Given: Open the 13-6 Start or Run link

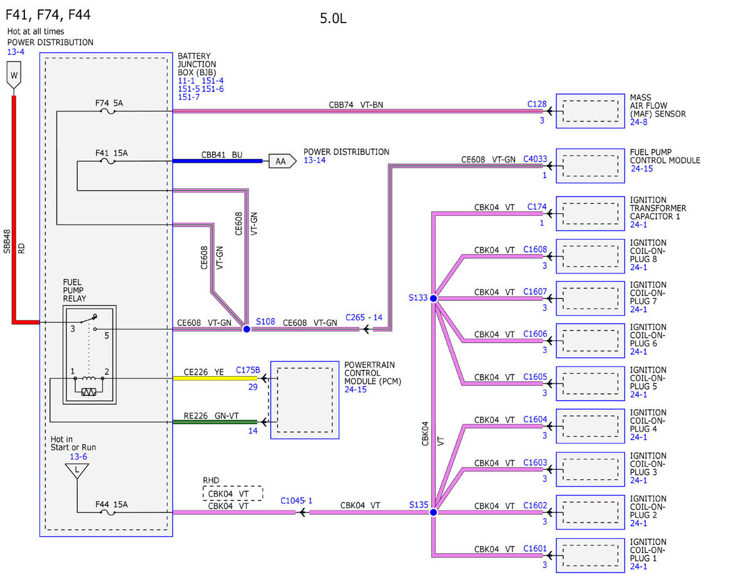Looking at the screenshot, I should (78, 457).
